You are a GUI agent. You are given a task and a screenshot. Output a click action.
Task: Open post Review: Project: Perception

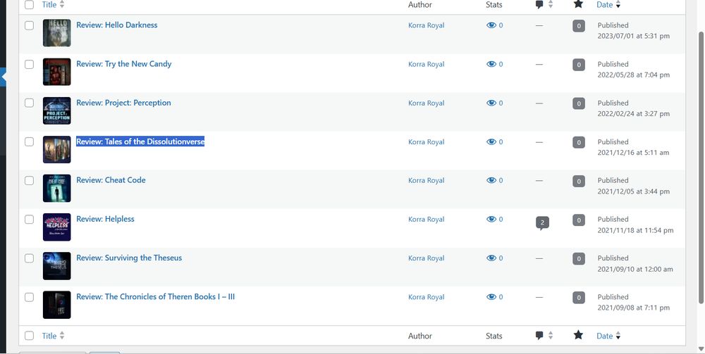tap(123, 103)
